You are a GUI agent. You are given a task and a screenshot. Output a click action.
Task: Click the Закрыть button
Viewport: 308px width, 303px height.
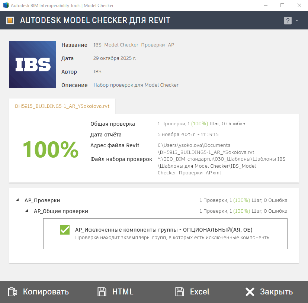(269, 291)
